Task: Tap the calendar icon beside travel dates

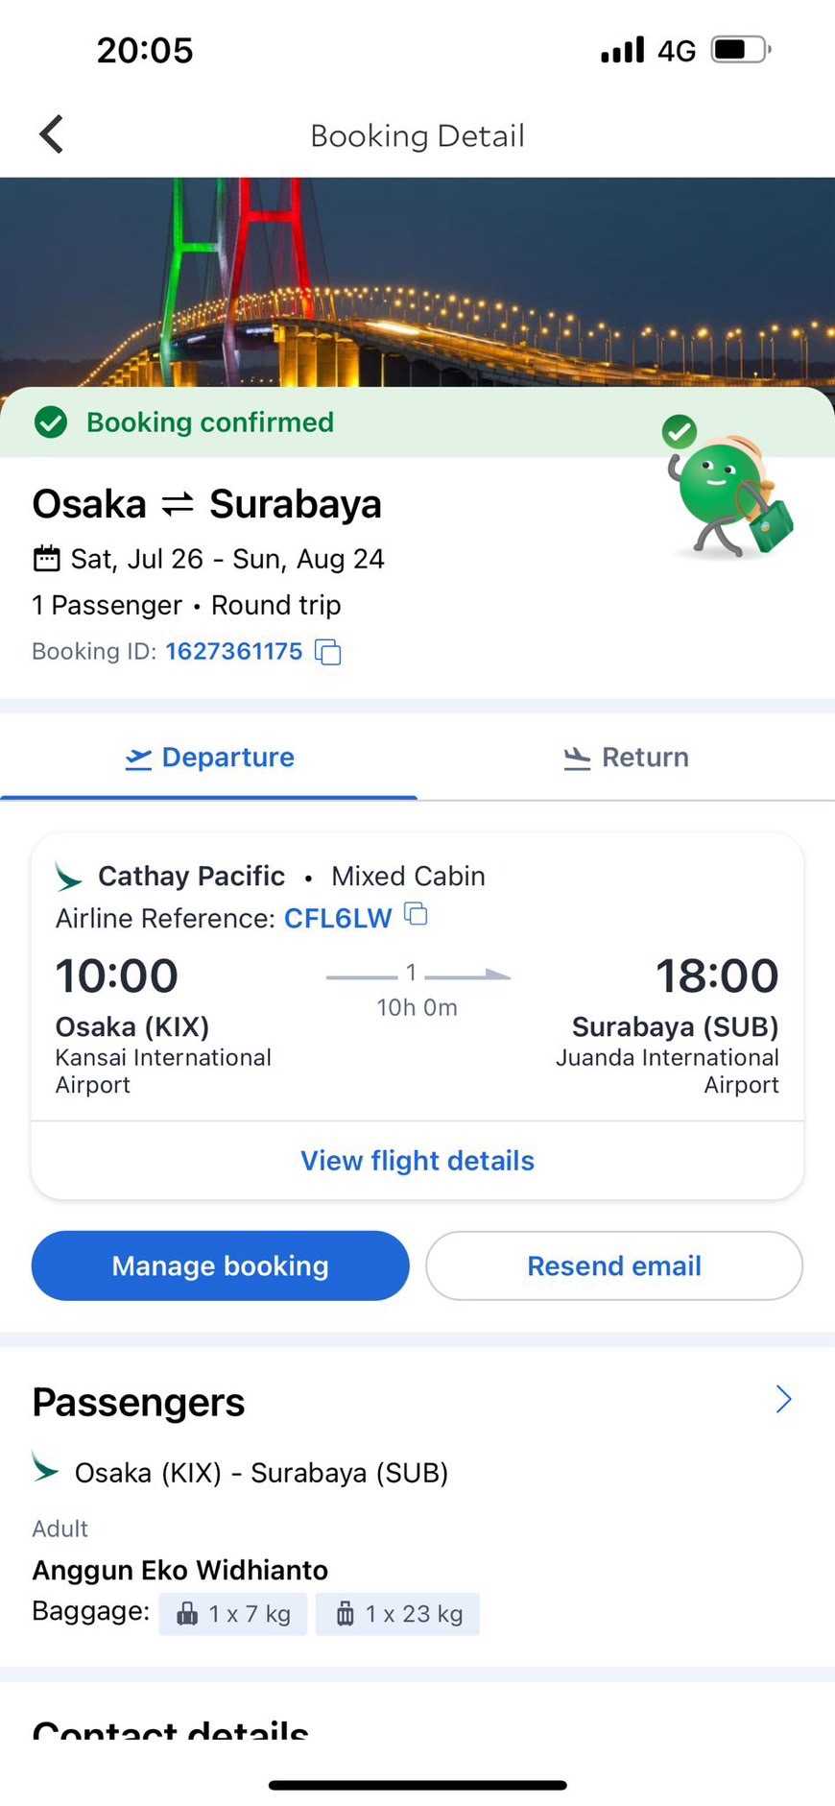Action: pyautogui.click(x=46, y=558)
